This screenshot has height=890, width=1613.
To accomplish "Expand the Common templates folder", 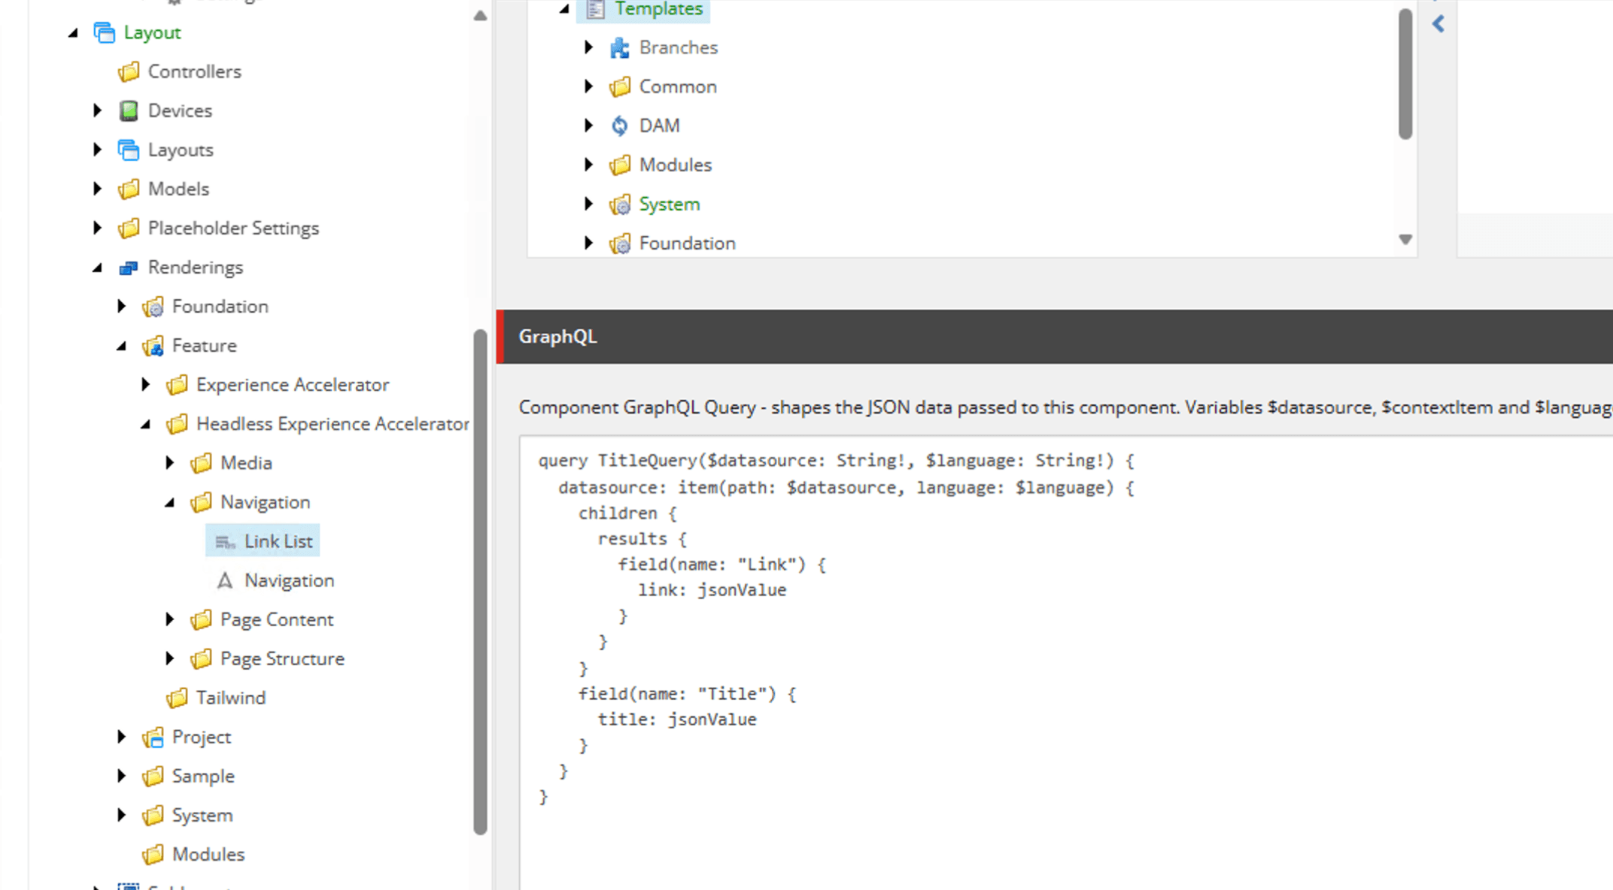I will click(x=588, y=86).
